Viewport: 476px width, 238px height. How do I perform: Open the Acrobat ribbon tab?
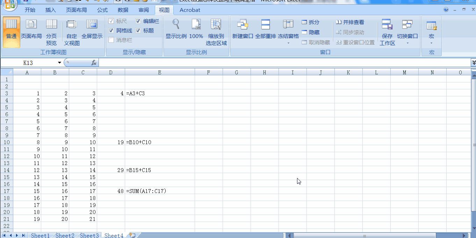tap(190, 10)
